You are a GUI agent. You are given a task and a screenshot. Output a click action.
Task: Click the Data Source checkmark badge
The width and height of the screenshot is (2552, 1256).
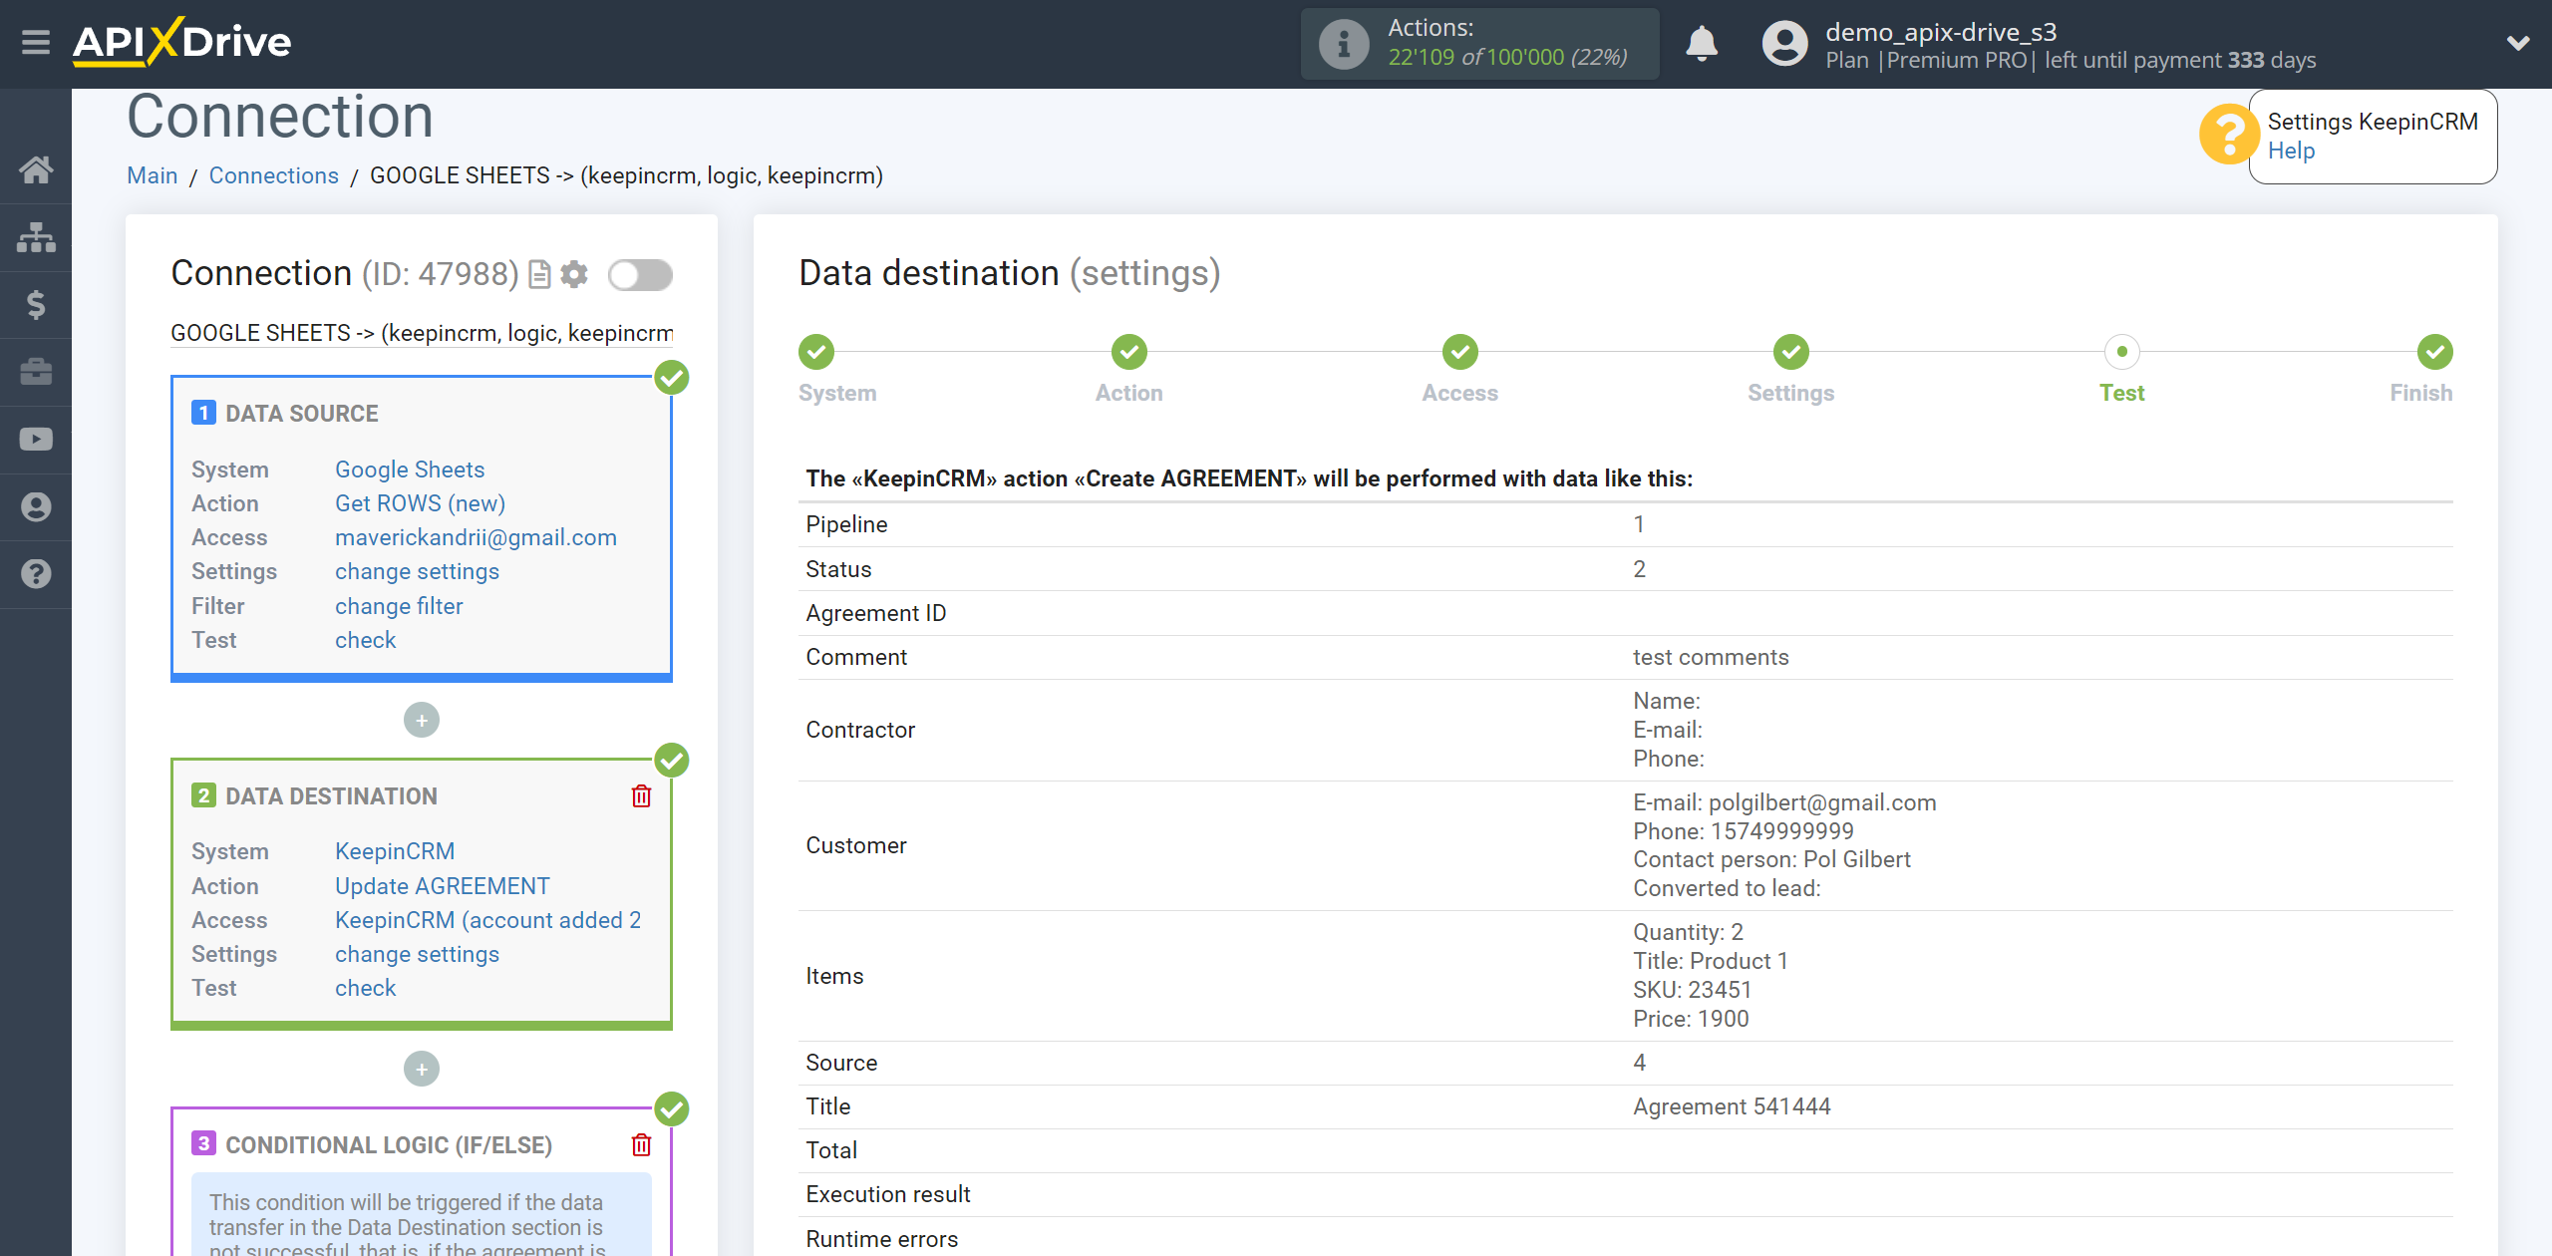(672, 378)
